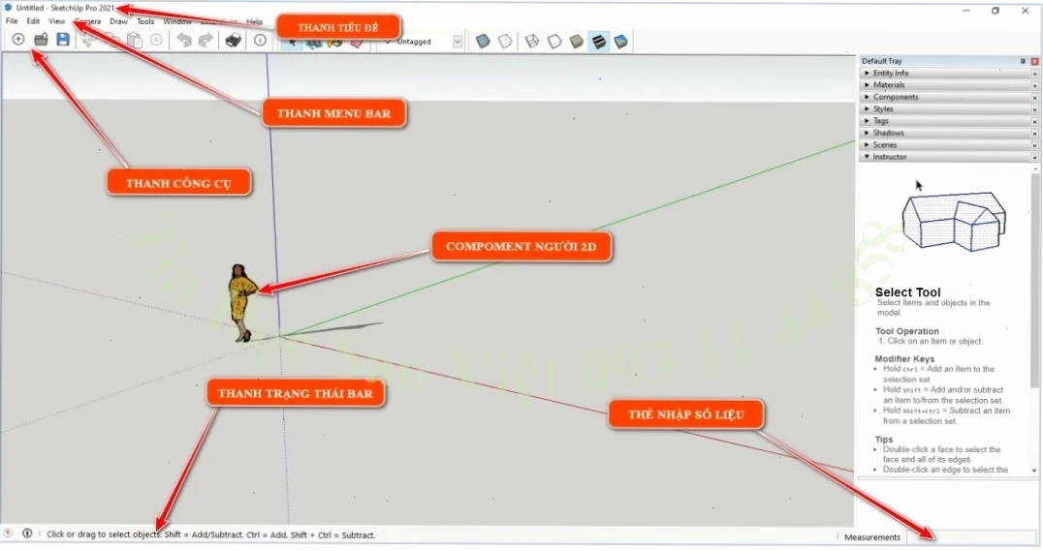Open the Help menu
Screen dimensions: 1043x551
coord(254,22)
